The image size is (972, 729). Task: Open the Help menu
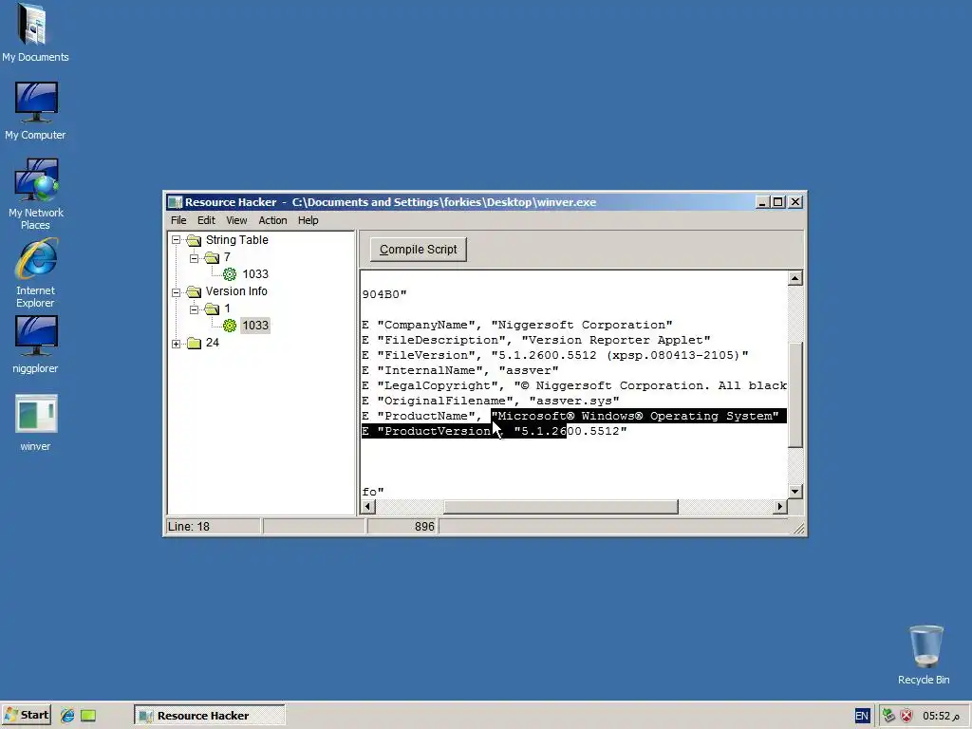pyautogui.click(x=308, y=220)
